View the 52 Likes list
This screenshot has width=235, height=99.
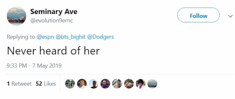click(x=46, y=84)
